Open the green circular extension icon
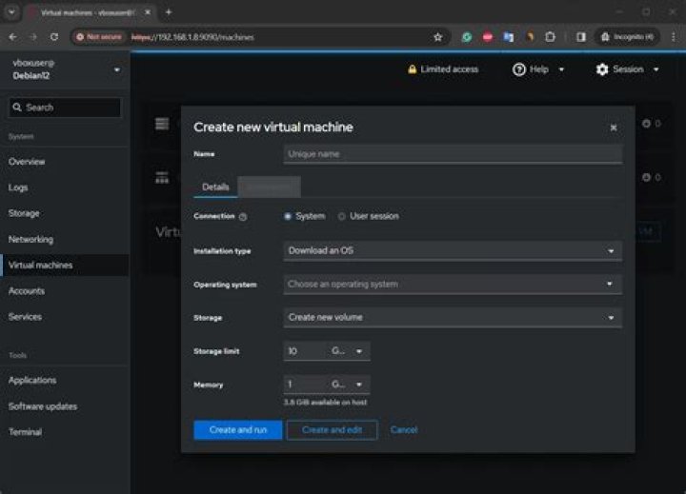686x494 pixels. (x=467, y=37)
